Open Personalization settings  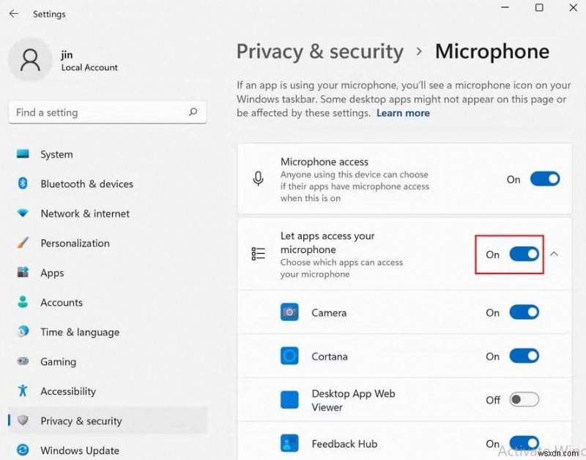70,243
